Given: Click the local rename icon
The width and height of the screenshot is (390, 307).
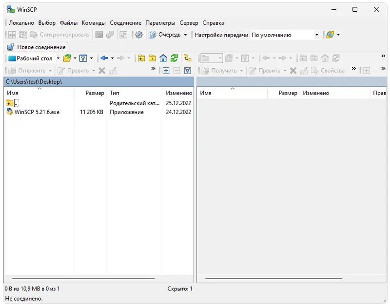Looking at the screenshot, I should click(x=113, y=71).
